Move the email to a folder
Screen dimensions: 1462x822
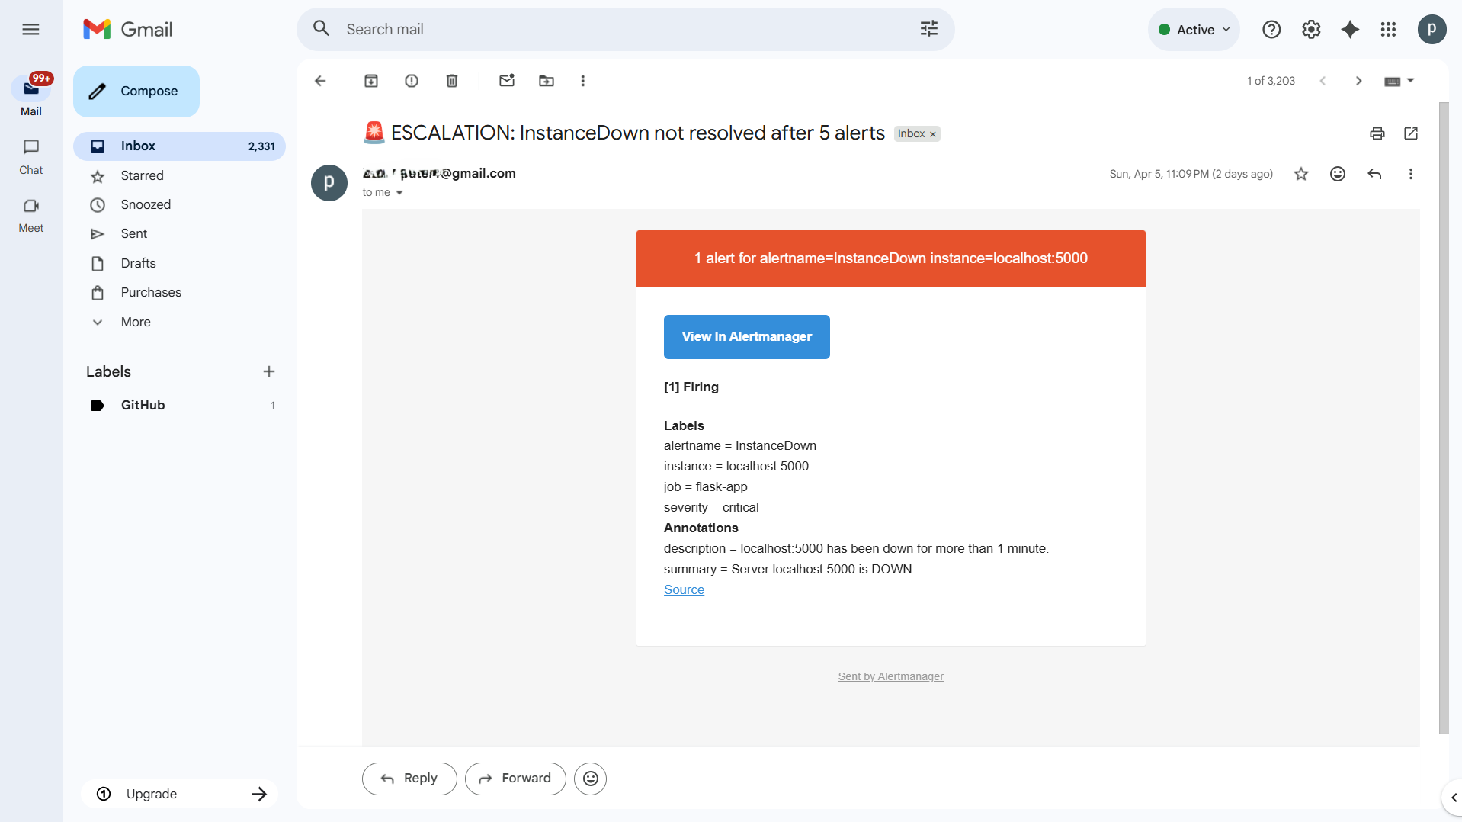546,81
